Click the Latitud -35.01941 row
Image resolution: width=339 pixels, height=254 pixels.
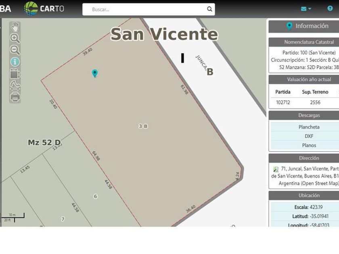305,216
